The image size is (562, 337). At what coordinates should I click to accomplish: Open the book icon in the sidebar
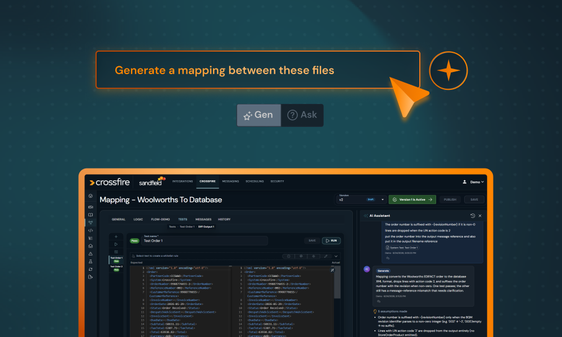pos(90,215)
